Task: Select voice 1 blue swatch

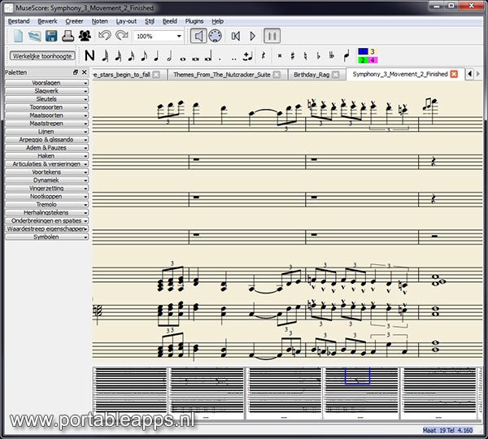Action: click(363, 51)
